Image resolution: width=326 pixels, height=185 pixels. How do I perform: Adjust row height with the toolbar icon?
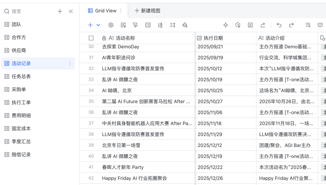pyautogui.click(x=173, y=25)
